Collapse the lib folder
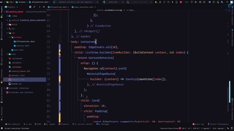 coord(7,33)
